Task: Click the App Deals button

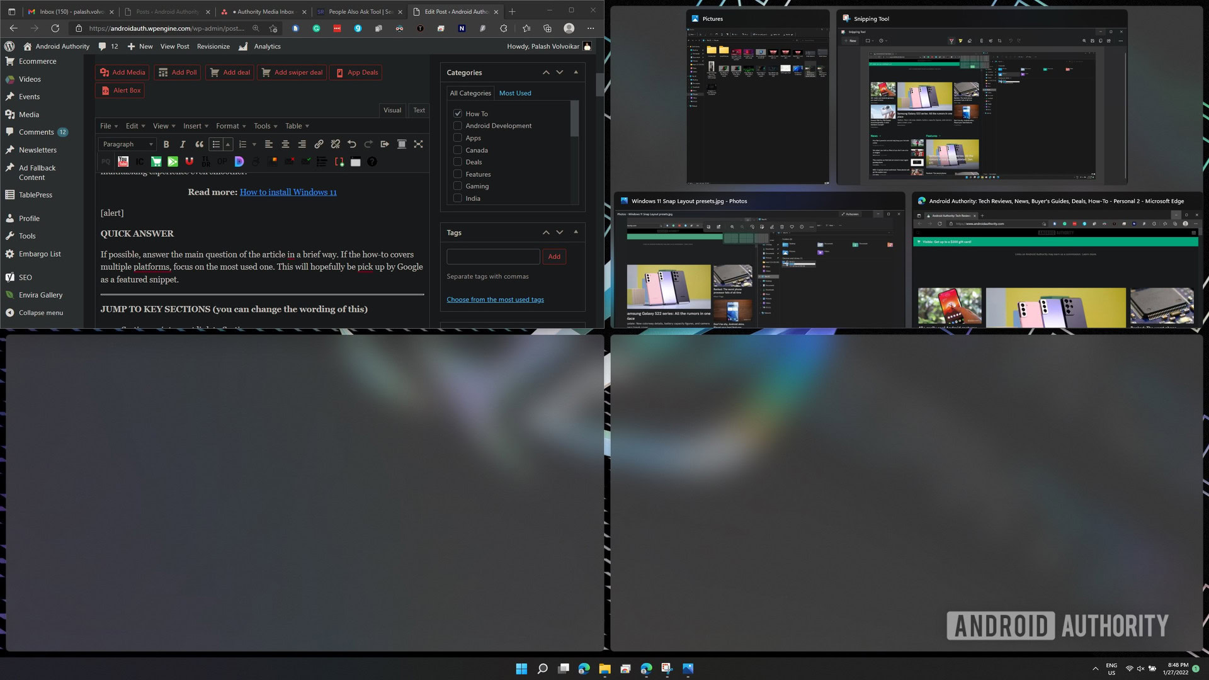Action: tap(356, 72)
